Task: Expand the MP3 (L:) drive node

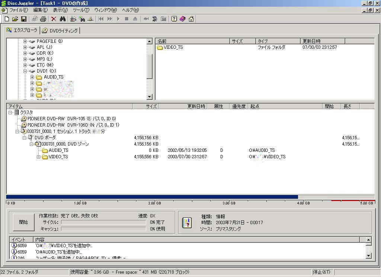Action: point(25,59)
